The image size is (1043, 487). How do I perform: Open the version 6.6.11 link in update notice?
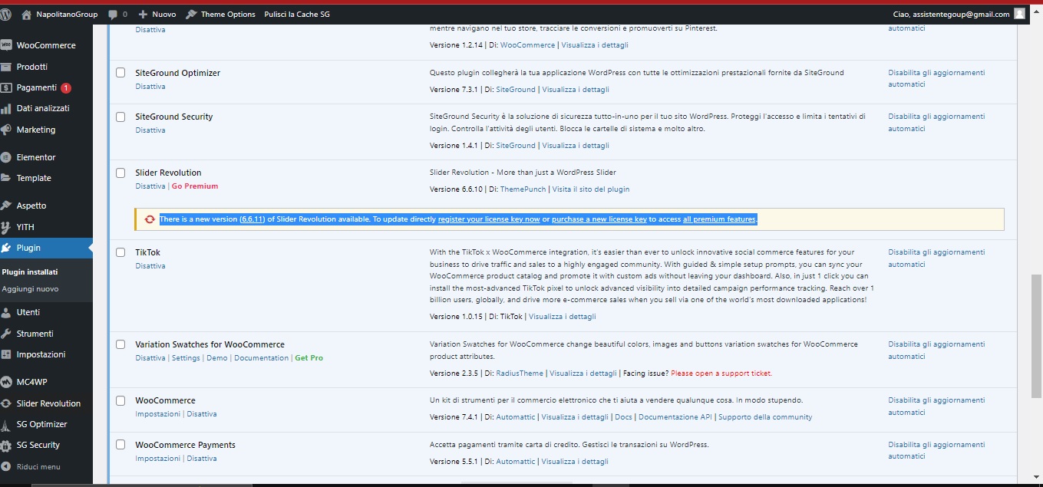pyautogui.click(x=252, y=219)
